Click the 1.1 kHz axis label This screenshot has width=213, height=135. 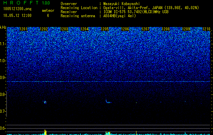click(3, 44)
